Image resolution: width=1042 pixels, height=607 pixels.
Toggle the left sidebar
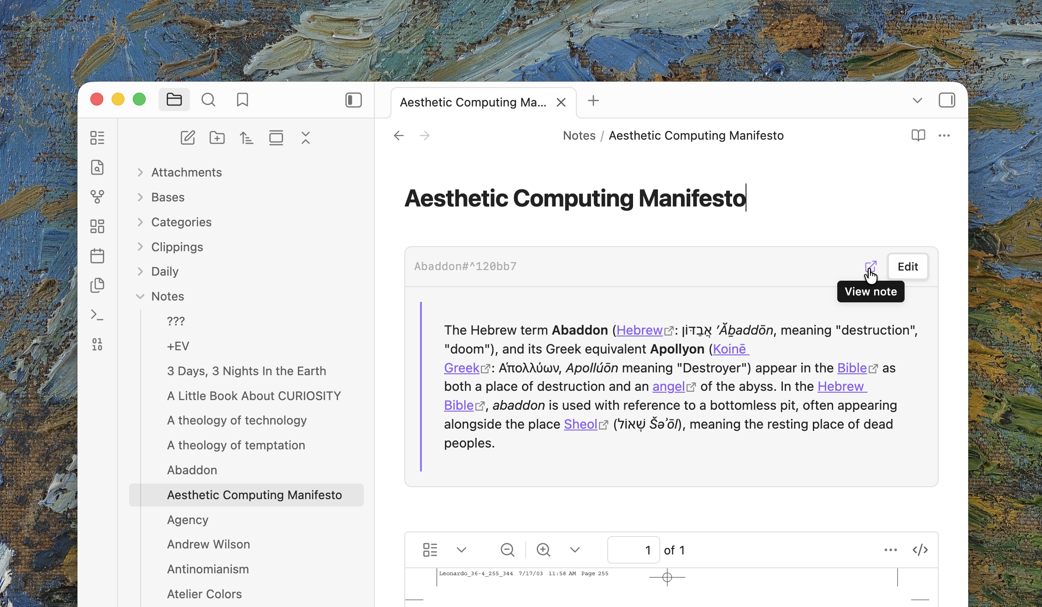pos(353,100)
